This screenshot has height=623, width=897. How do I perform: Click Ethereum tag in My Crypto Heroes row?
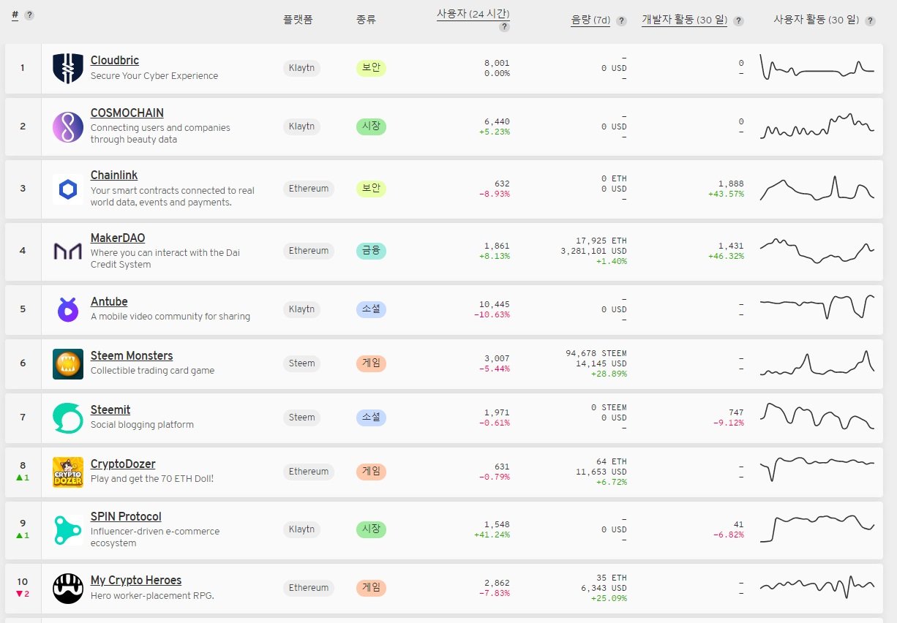tap(309, 588)
